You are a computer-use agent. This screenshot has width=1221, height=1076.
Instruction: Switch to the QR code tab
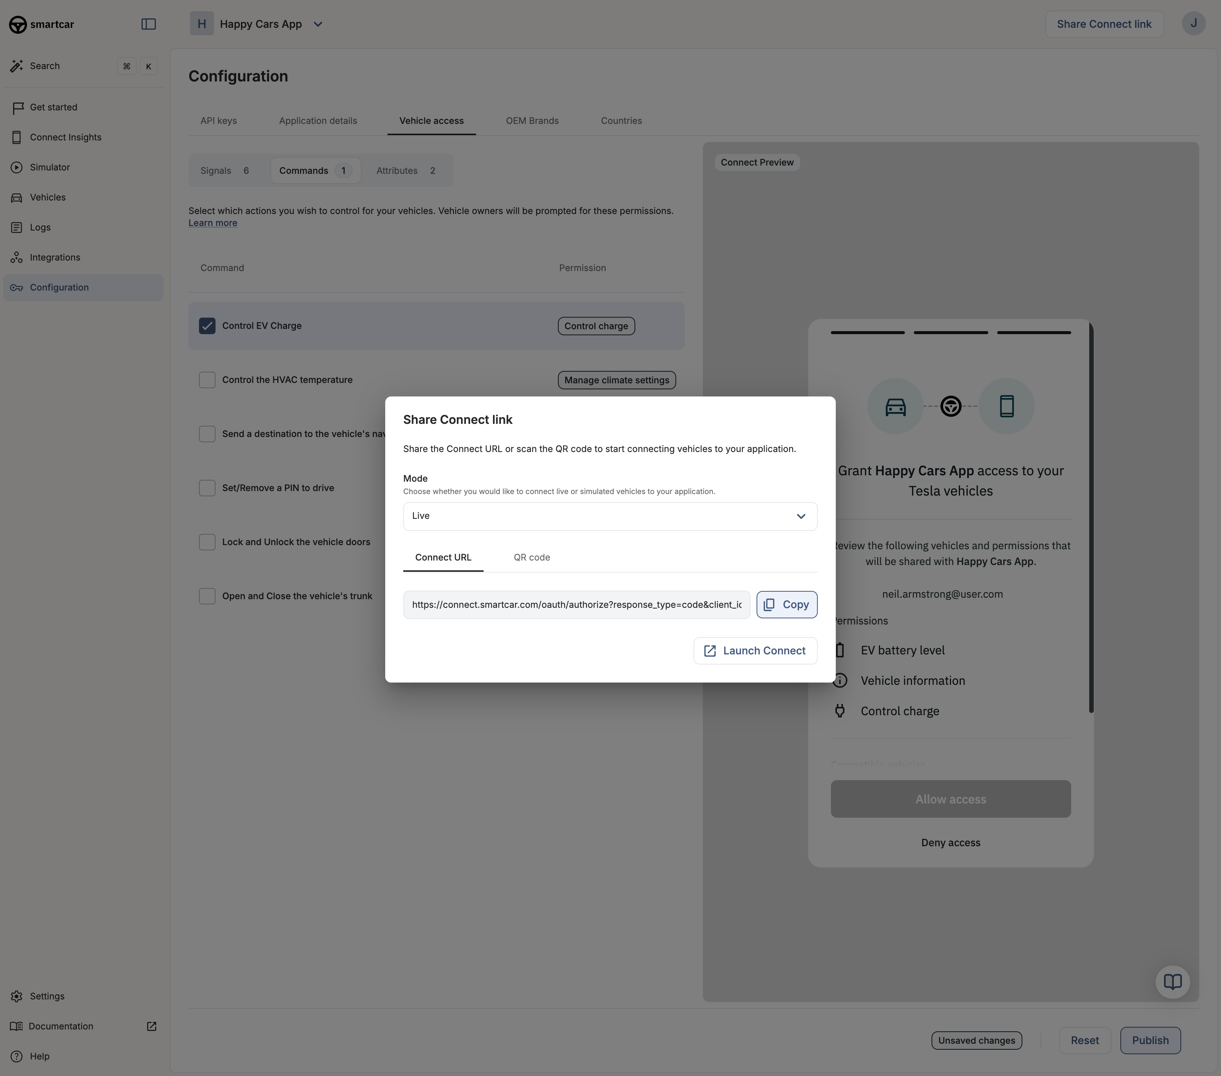(x=532, y=558)
